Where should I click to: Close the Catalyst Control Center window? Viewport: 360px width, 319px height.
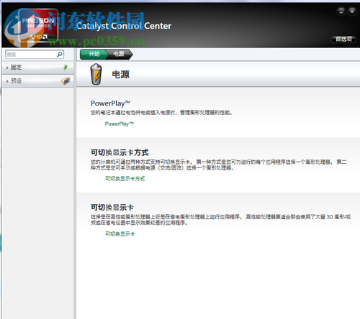pos(352,11)
